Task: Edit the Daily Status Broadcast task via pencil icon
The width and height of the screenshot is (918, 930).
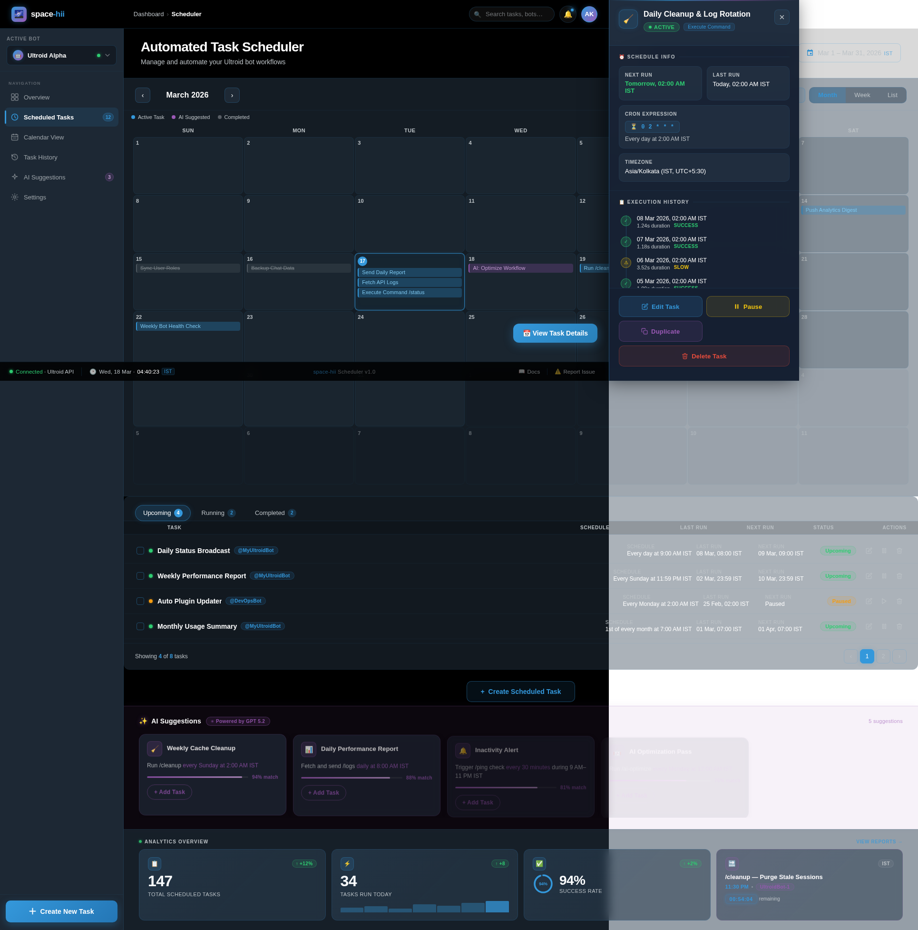Action: click(869, 551)
